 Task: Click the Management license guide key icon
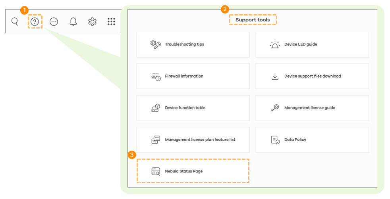(x=275, y=108)
